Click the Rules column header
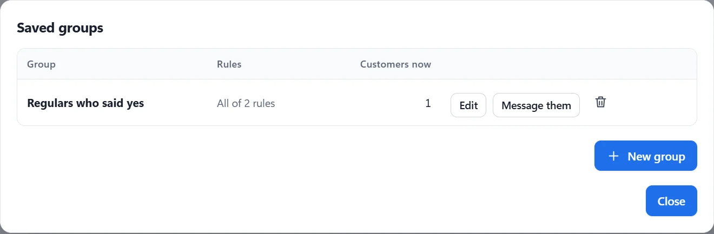Viewport: 714px width, 234px height. 229,64
